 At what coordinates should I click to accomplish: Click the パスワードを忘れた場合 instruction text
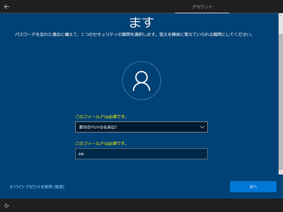[x=134, y=34]
